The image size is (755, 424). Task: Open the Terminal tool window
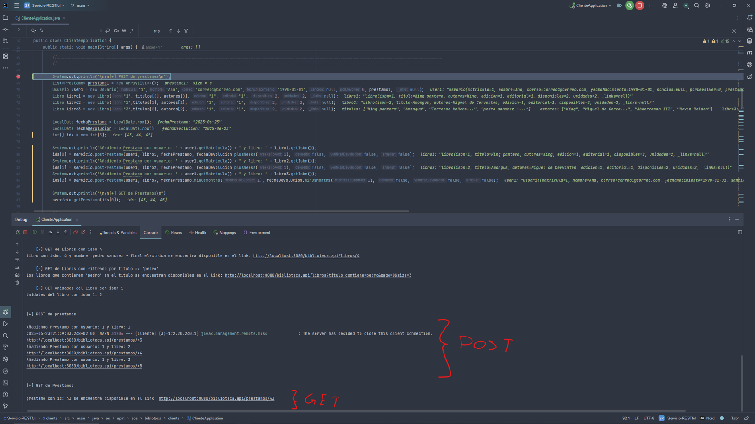6,383
